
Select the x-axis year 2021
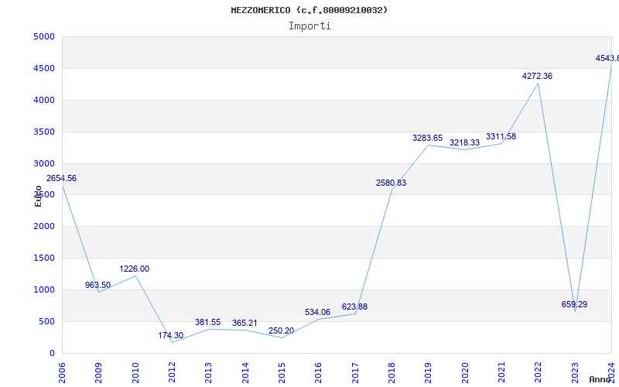[501, 373]
